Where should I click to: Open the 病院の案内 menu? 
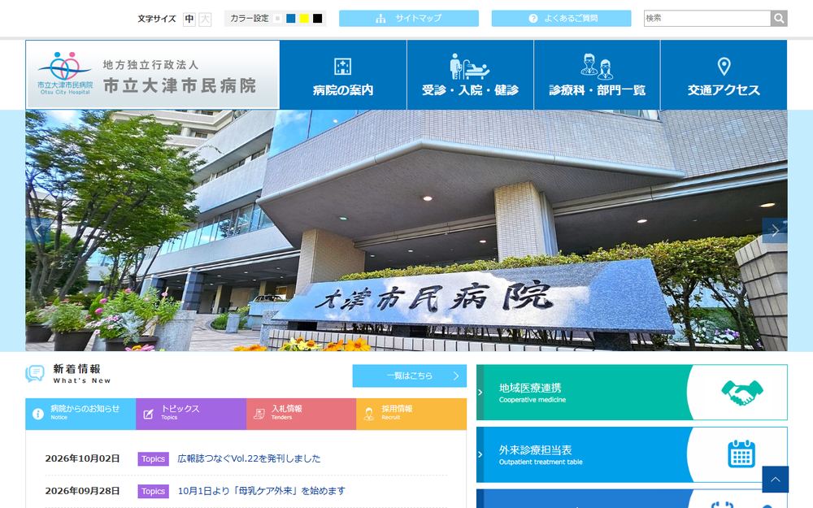point(343,75)
